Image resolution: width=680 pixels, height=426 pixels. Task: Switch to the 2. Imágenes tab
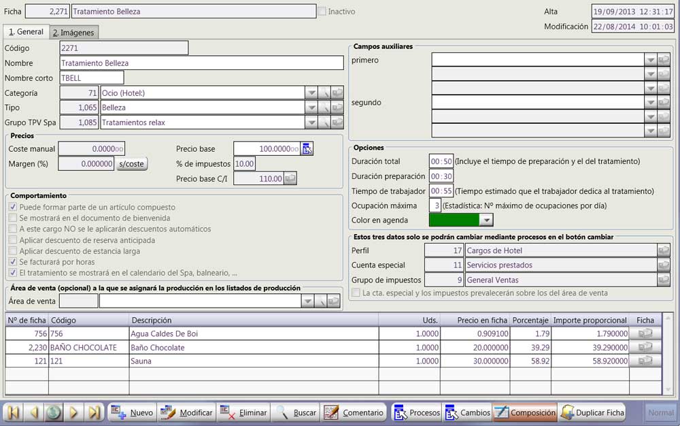click(73, 33)
